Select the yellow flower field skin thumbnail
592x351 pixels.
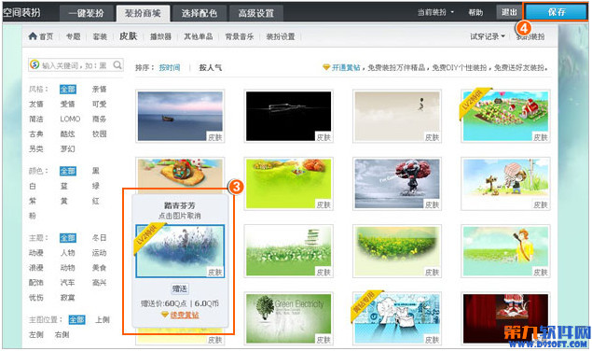tap(397, 251)
